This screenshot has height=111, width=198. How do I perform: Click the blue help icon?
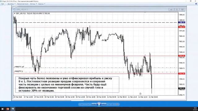pos(196,4)
